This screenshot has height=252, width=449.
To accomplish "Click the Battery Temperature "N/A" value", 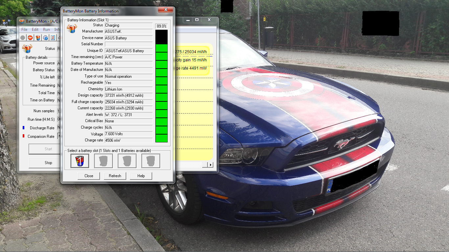I will 129,63.
